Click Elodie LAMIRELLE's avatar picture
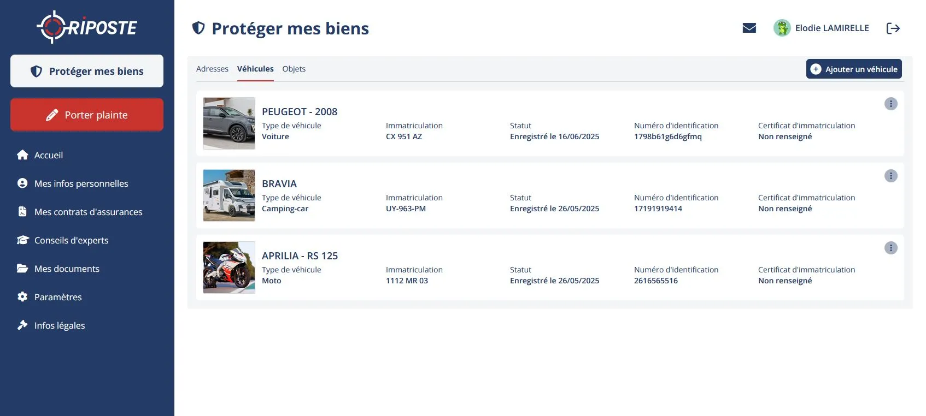 (x=782, y=28)
